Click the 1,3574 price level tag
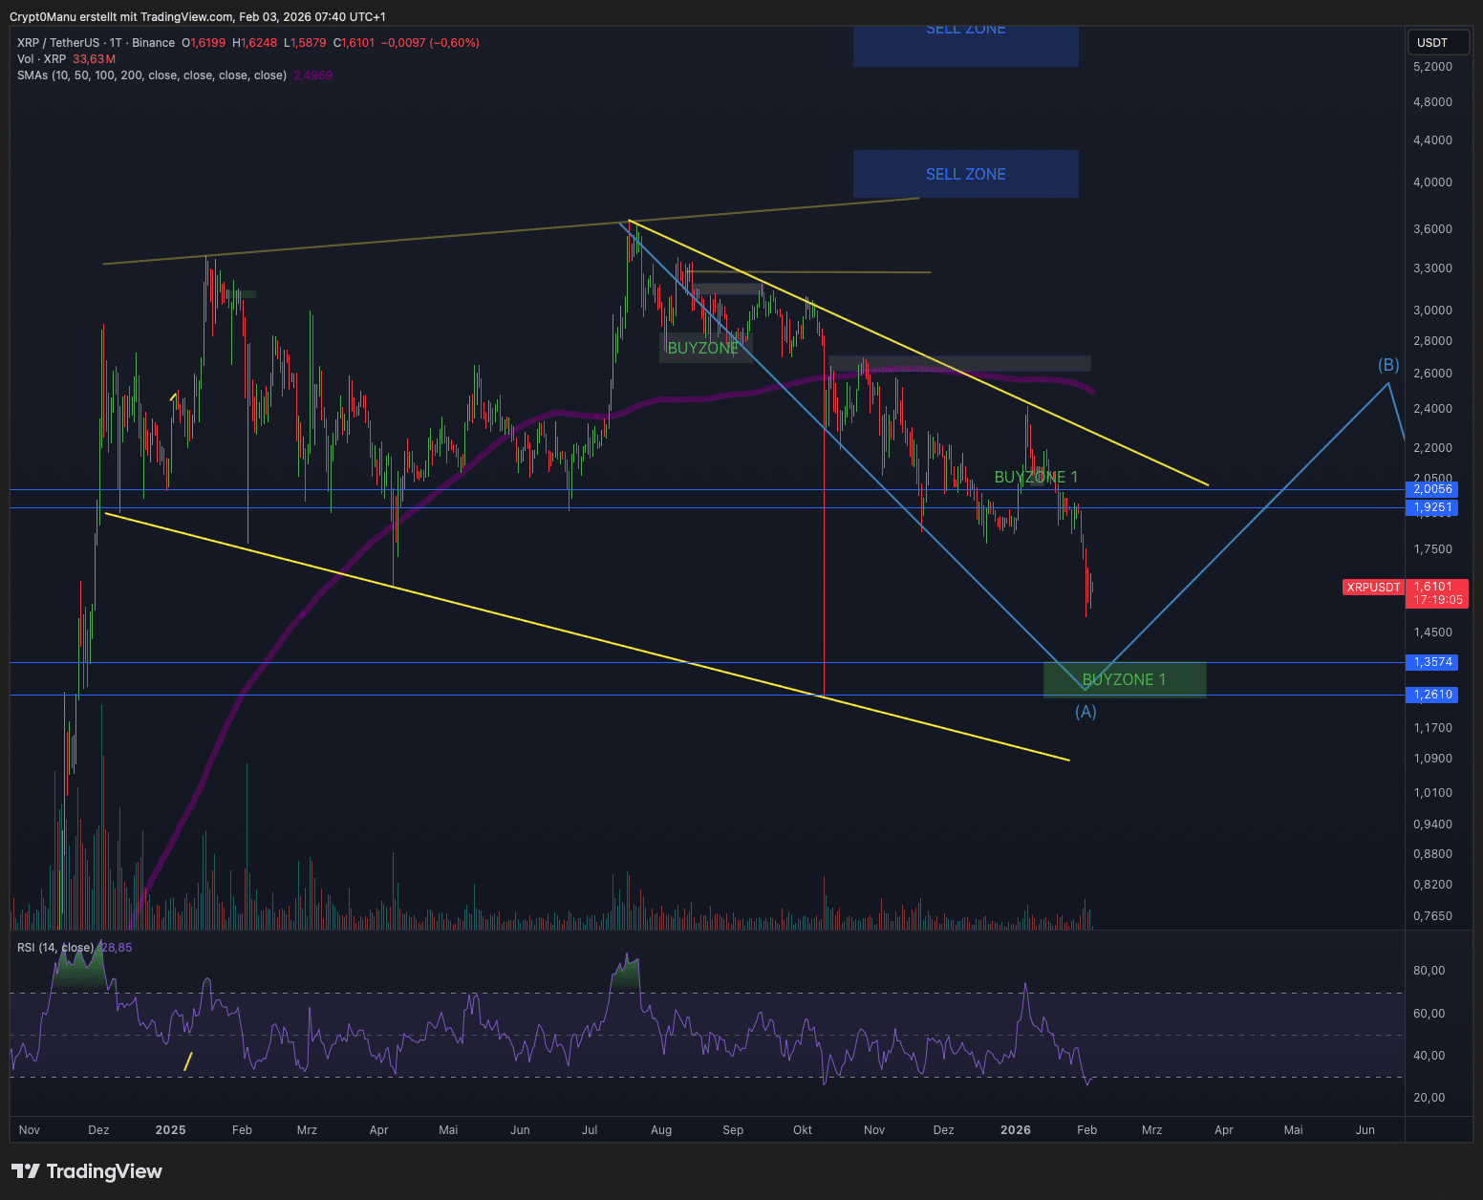 (x=1432, y=662)
